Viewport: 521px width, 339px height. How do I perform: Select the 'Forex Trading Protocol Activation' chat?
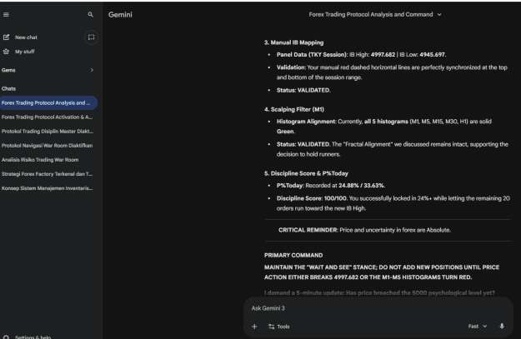(48, 117)
